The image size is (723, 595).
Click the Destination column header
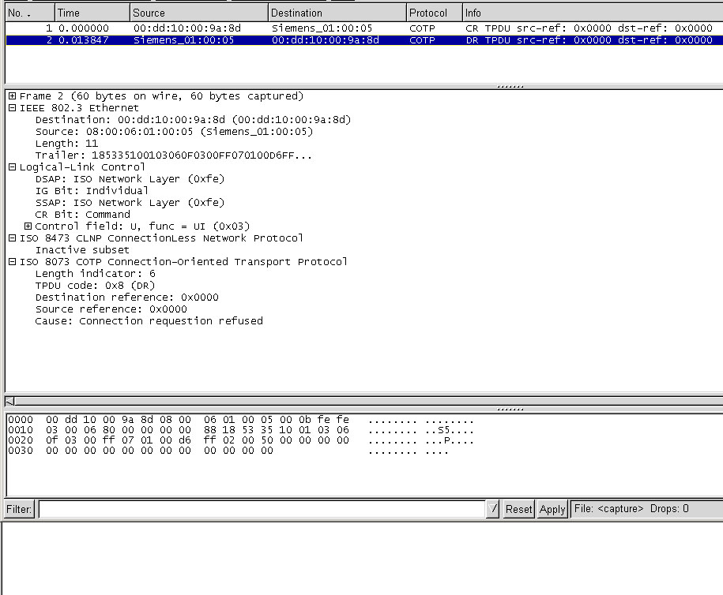pyautogui.click(x=337, y=13)
